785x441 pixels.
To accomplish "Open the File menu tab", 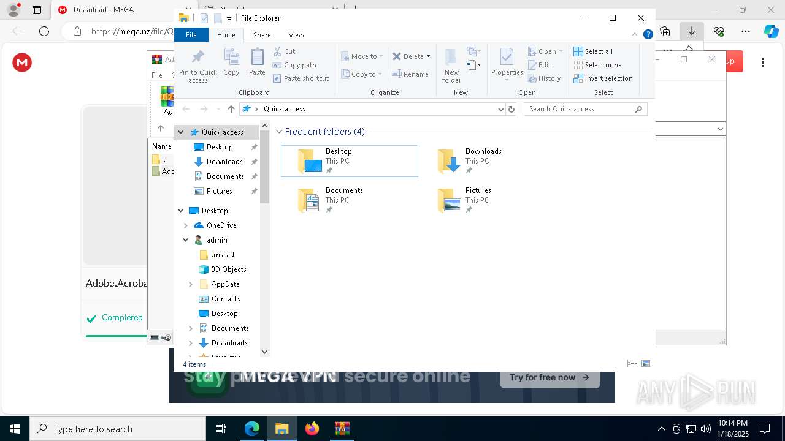I will (x=191, y=35).
